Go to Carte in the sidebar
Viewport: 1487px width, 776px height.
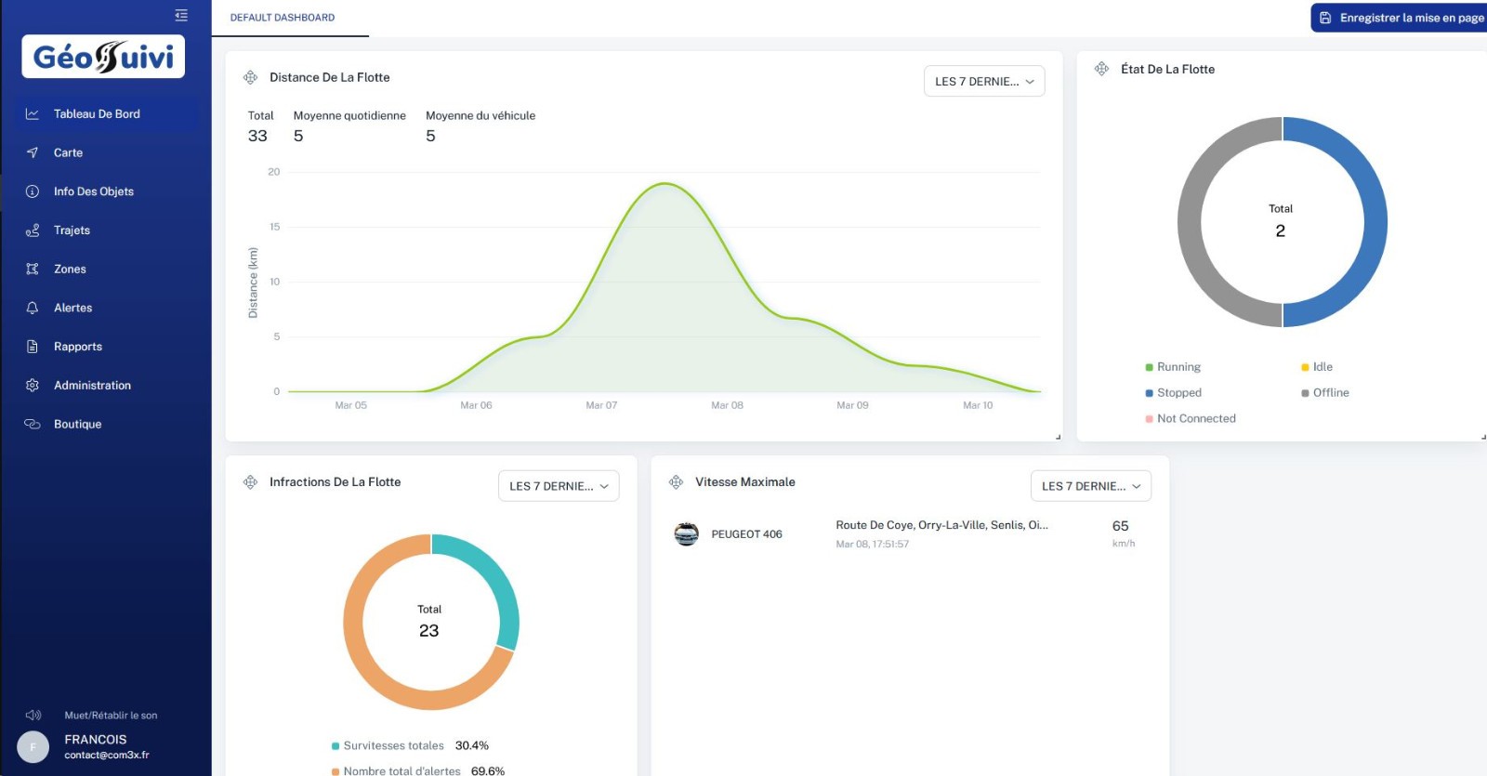pos(106,152)
